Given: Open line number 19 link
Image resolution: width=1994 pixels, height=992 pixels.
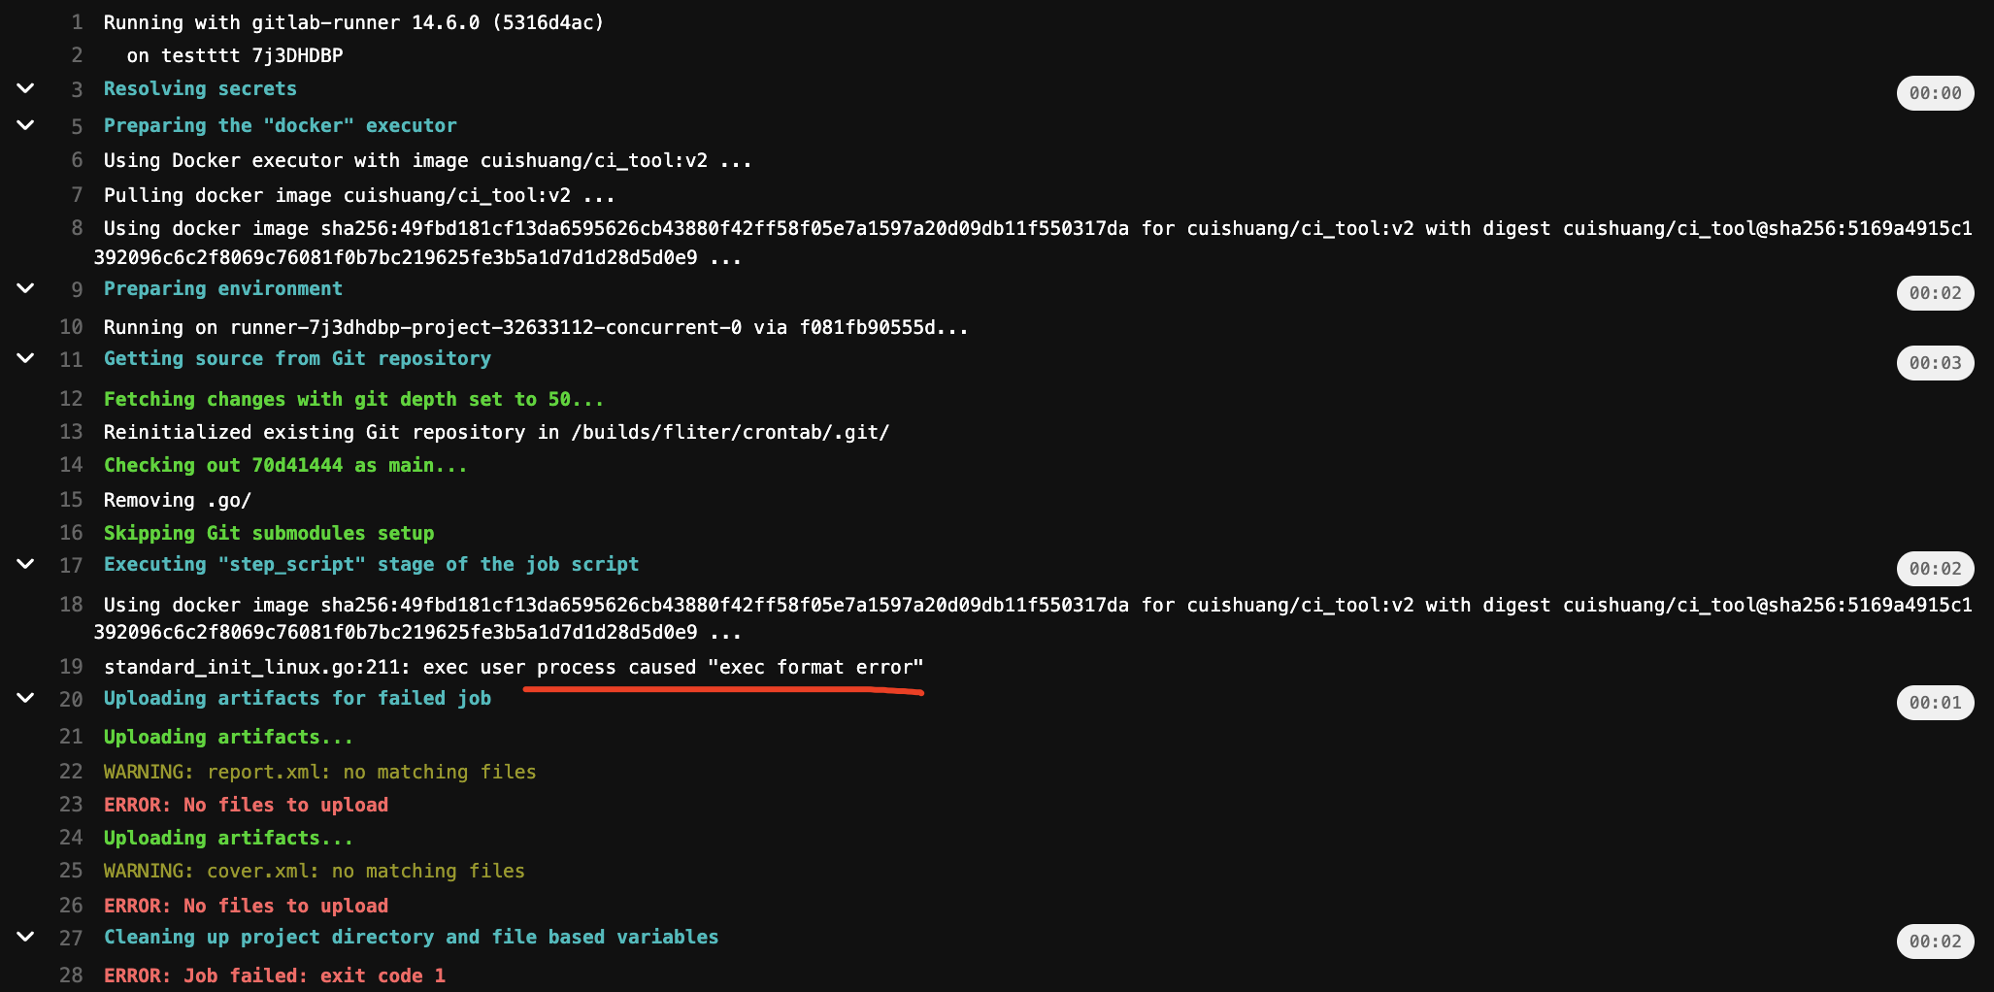Looking at the screenshot, I should click(71, 667).
